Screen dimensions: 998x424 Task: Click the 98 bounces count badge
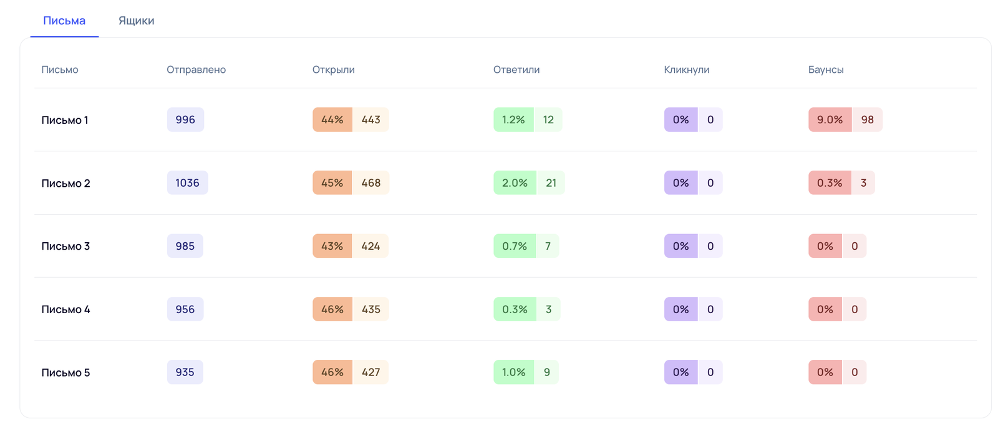[x=867, y=120]
